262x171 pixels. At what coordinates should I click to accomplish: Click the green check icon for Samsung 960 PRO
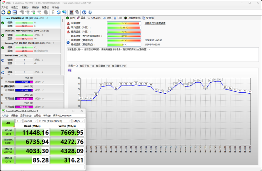click(x=3, y=47)
